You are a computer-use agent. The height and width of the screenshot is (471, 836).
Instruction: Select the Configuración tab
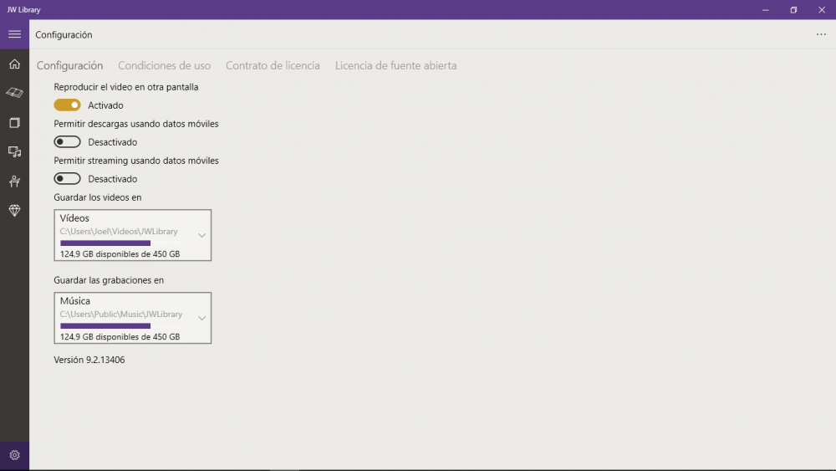tap(69, 65)
